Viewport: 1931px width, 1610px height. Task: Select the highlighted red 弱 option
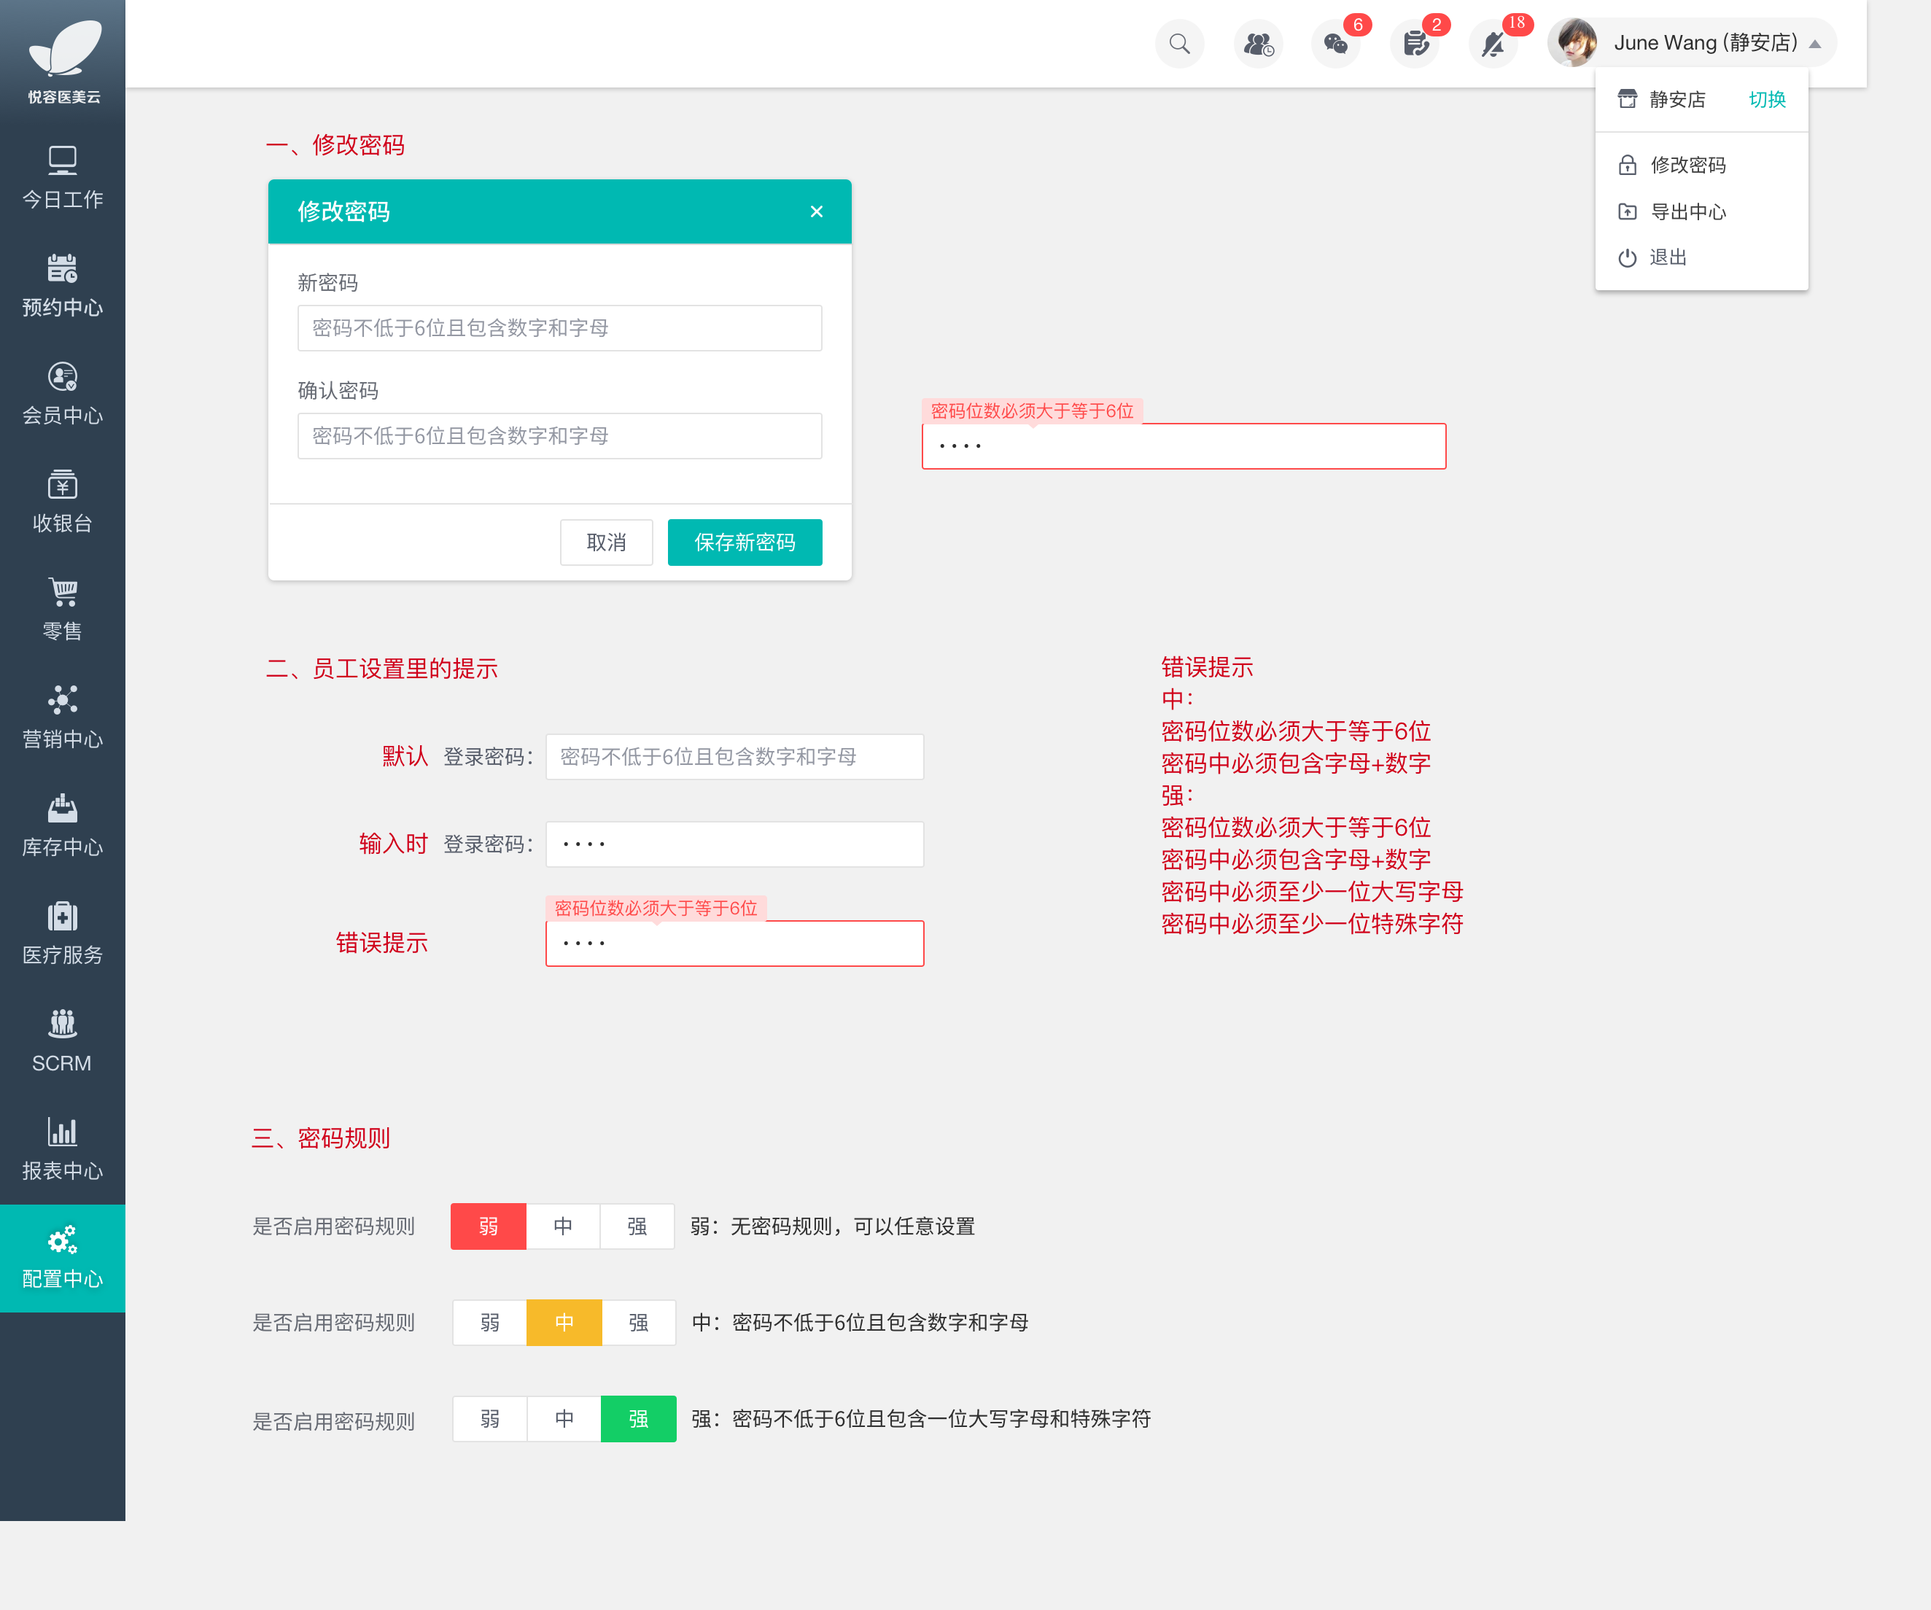tap(489, 1226)
